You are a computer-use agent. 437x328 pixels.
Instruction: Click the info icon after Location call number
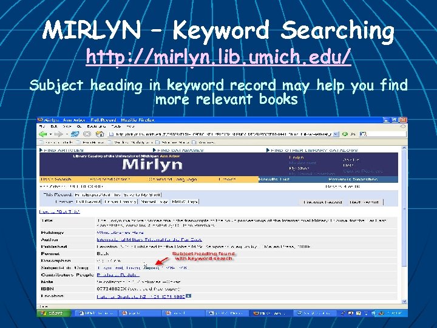[188, 296]
